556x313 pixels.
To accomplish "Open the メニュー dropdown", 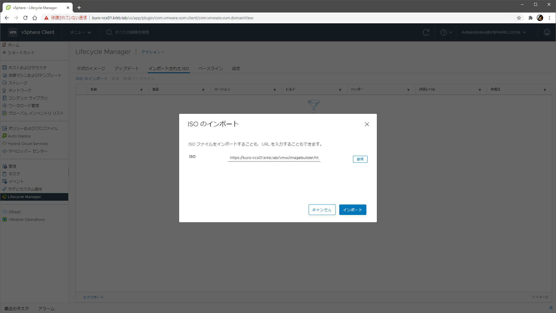I will coord(81,32).
